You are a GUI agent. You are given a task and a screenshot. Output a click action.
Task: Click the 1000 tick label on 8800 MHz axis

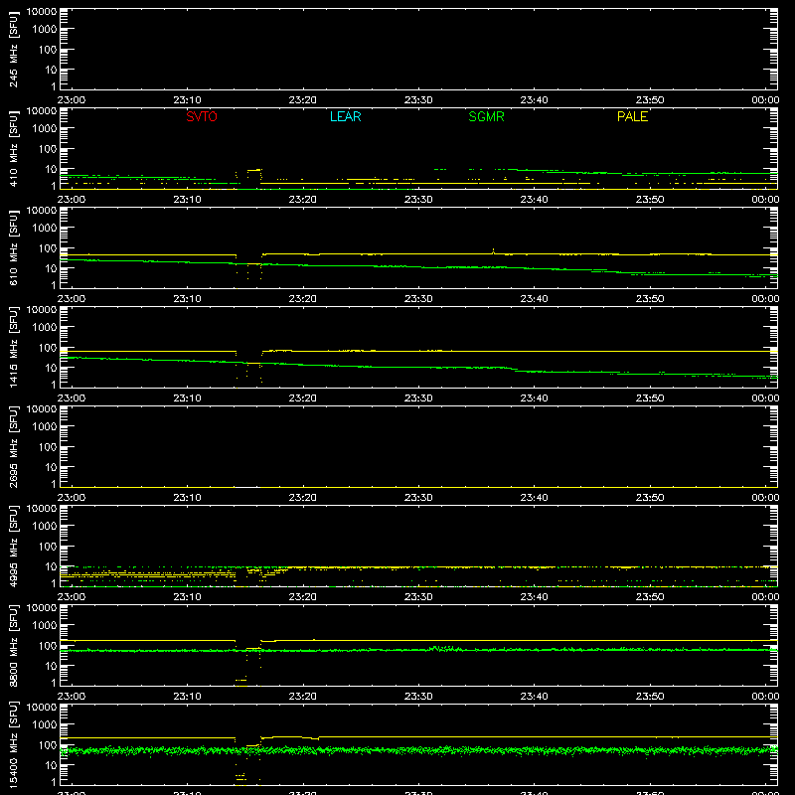coord(45,626)
